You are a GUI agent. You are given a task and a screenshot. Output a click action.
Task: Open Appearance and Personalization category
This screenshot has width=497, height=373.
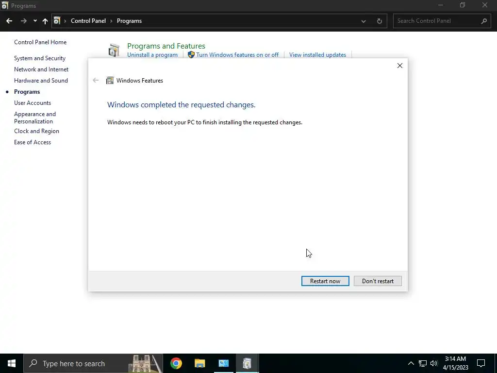click(35, 118)
